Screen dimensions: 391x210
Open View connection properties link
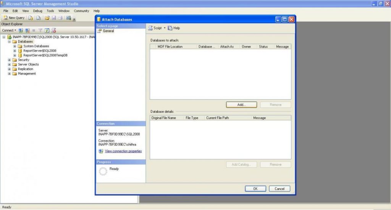[x=123, y=151]
